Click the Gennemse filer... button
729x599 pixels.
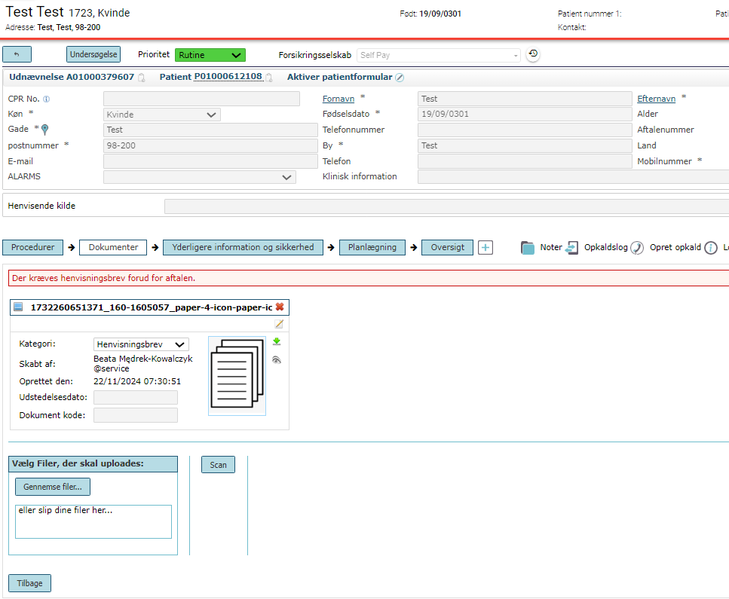pos(53,487)
